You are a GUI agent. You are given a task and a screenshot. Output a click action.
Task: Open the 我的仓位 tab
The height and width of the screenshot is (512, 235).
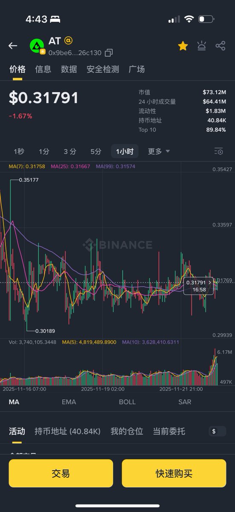click(127, 431)
